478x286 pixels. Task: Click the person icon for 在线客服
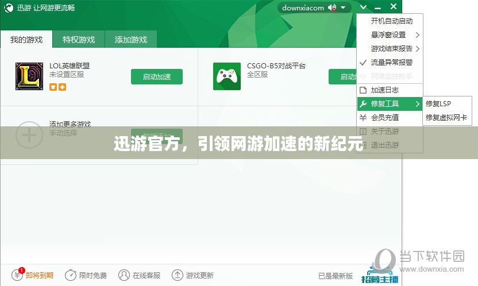[x=124, y=275]
